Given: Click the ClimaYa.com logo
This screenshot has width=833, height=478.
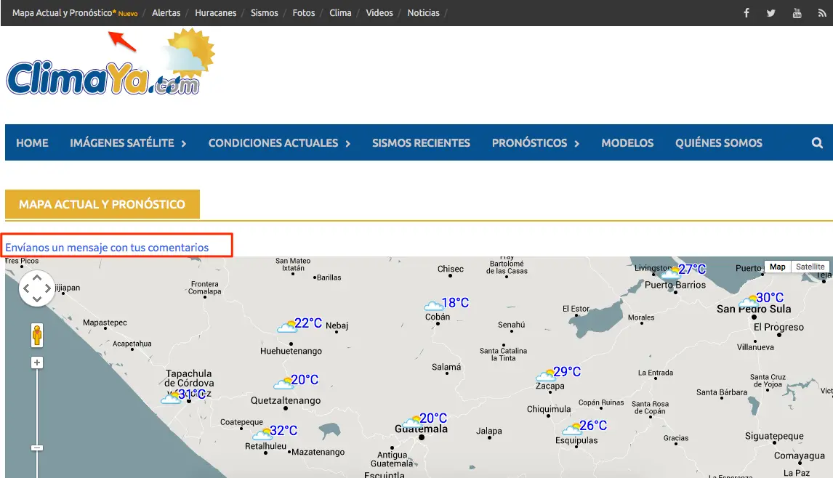Looking at the screenshot, I should click(x=110, y=64).
